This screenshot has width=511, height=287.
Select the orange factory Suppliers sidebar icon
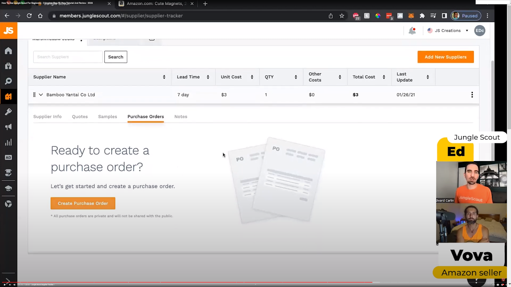click(8, 96)
